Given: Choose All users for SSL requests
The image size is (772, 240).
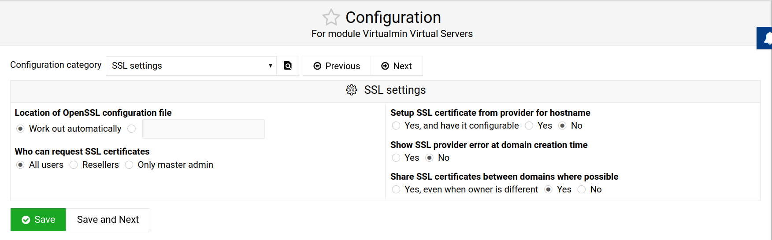Looking at the screenshot, I should (x=20, y=165).
